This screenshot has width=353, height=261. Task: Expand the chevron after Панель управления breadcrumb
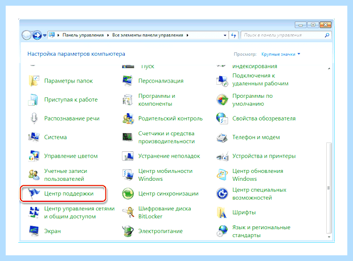coord(108,35)
